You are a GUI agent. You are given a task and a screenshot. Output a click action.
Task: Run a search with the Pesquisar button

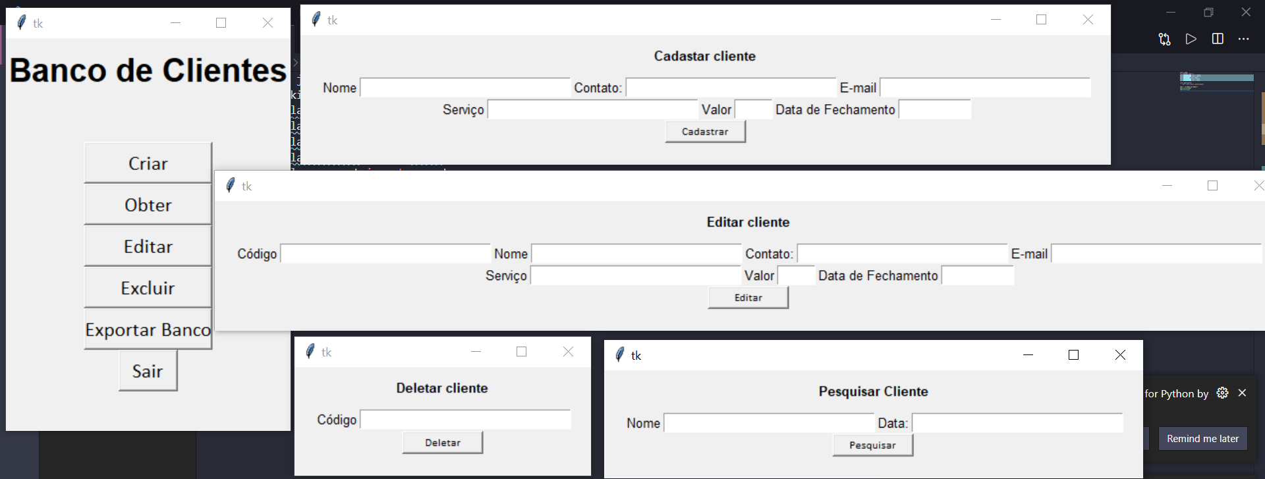point(872,445)
